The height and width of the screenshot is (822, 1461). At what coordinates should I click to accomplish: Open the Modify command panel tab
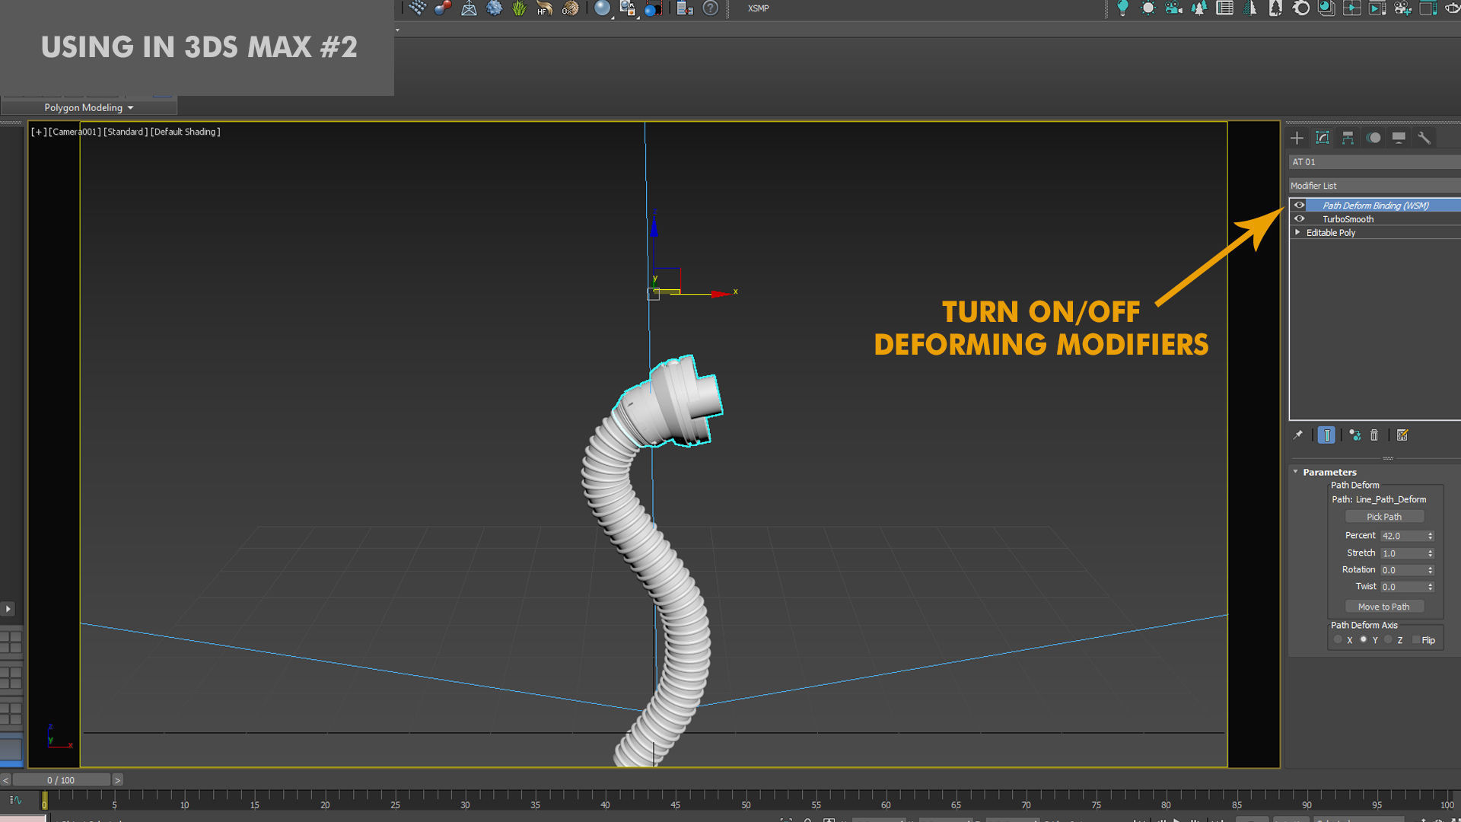(1323, 138)
